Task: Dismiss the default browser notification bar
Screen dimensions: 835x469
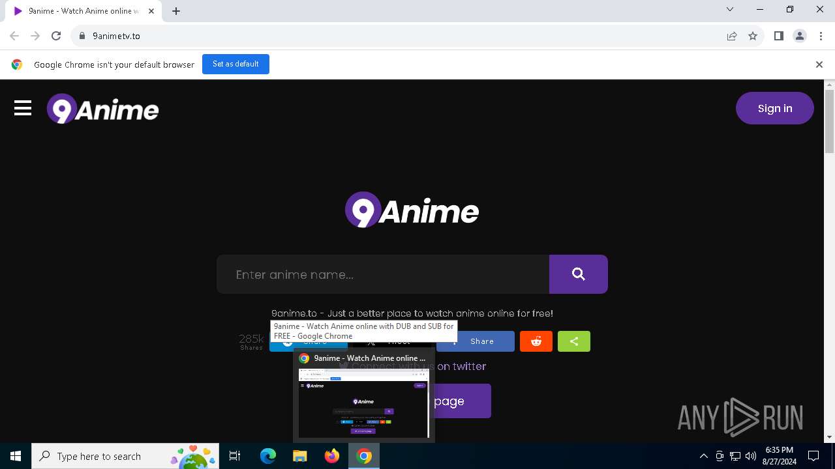Action: click(819, 64)
